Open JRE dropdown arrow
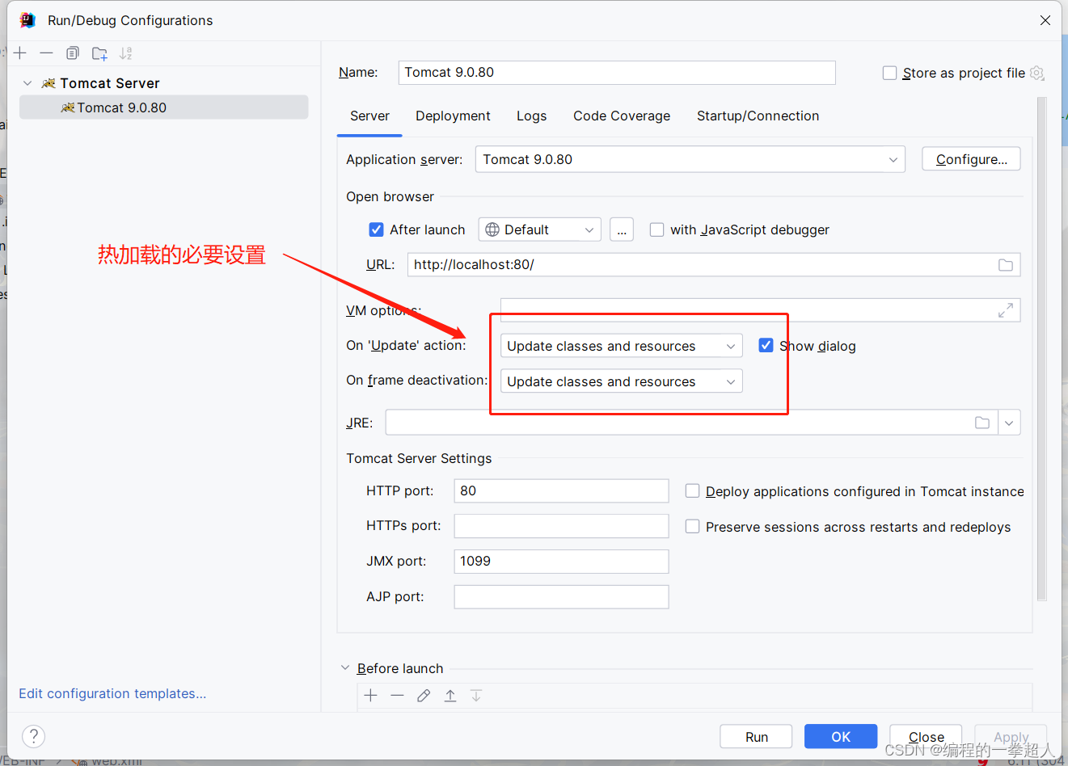 (x=1009, y=423)
